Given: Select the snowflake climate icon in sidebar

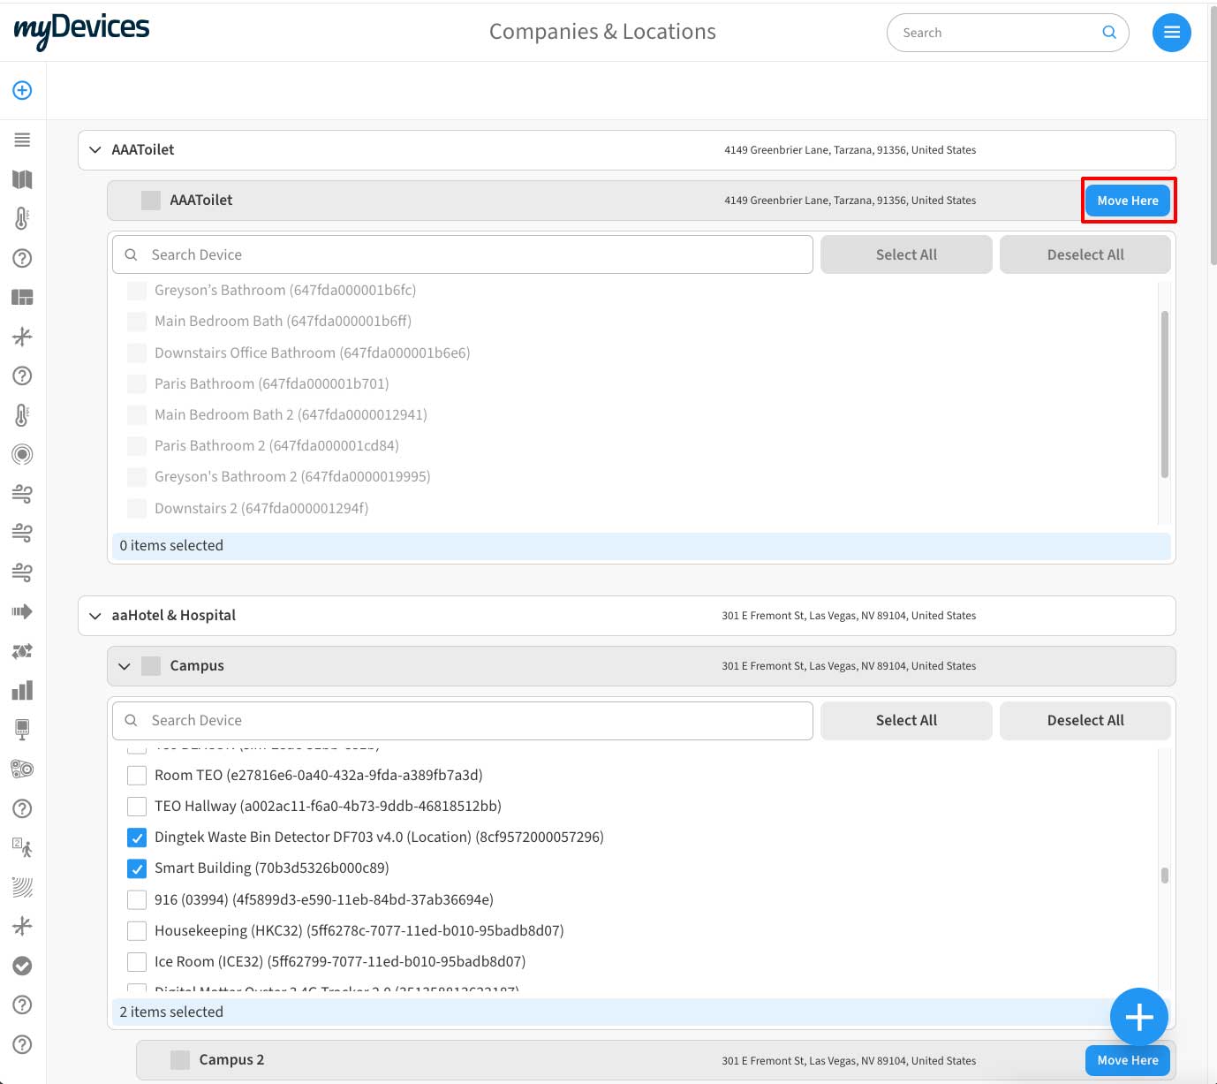Looking at the screenshot, I should coord(22,337).
